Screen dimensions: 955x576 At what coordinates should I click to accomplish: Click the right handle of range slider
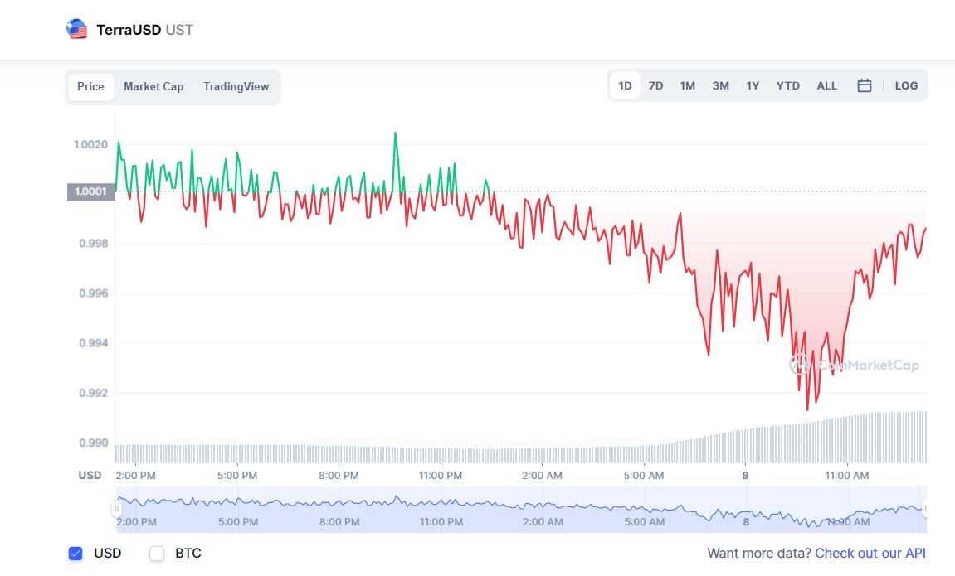click(x=926, y=508)
